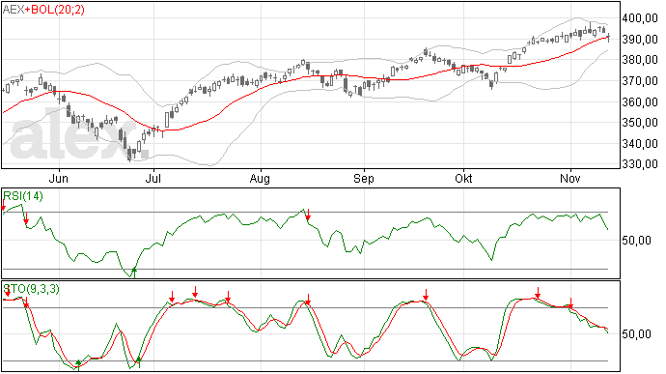666x374 pixels.
Task: Click the Okt month label
Action: pyautogui.click(x=463, y=178)
